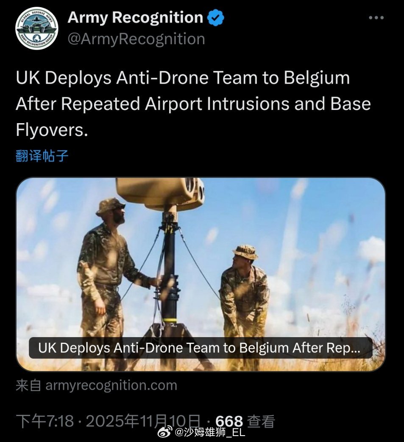Open the @ArmyRecognition handle link

(136, 39)
